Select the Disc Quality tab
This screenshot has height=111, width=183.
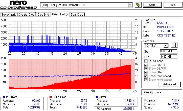(x=60, y=14)
